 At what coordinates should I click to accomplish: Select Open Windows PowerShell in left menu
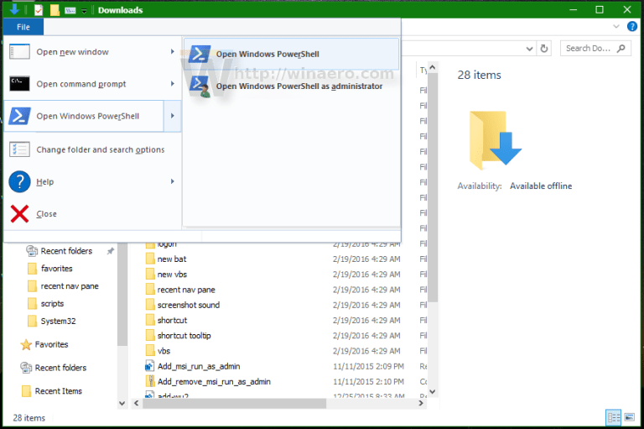(84, 116)
